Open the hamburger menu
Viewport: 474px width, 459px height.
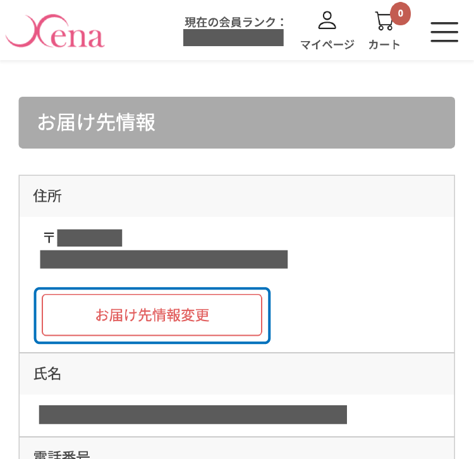point(444,32)
